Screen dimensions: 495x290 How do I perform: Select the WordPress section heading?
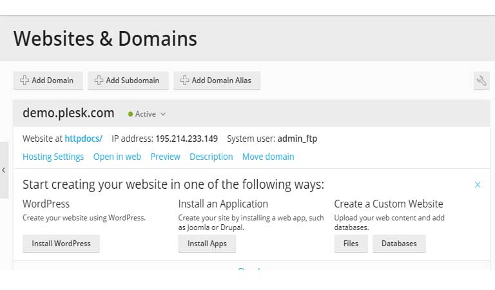point(46,204)
